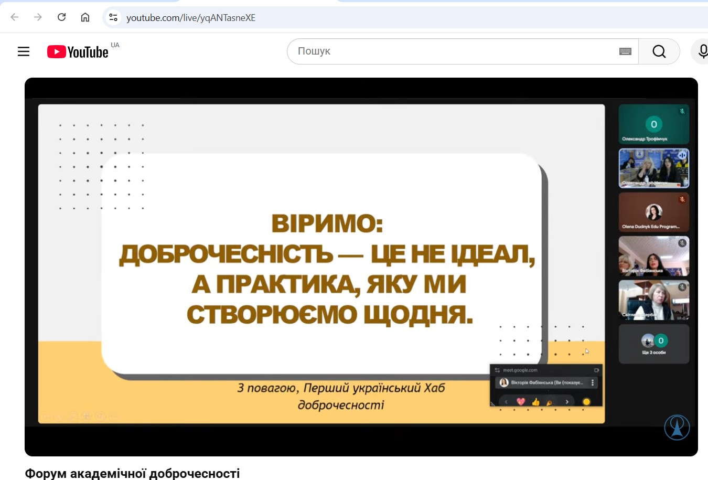Go back with the browser back arrow
The height and width of the screenshot is (480, 708).
tap(15, 17)
